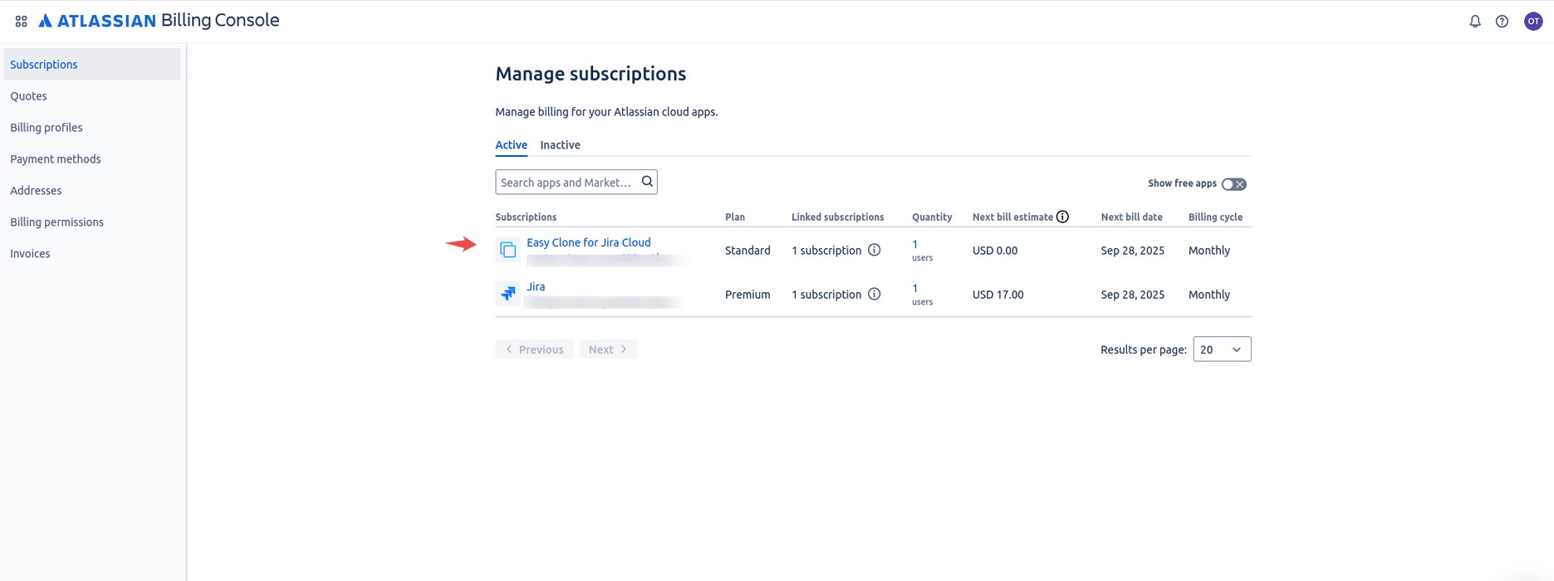The width and height of the screenshot is (1554, 581).
Task: Click the Next page button
Action: coord(608,349)
